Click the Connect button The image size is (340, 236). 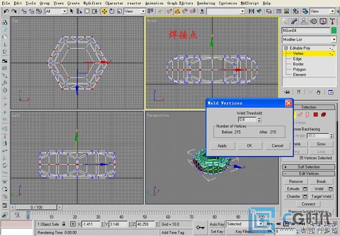click(309, 204)
